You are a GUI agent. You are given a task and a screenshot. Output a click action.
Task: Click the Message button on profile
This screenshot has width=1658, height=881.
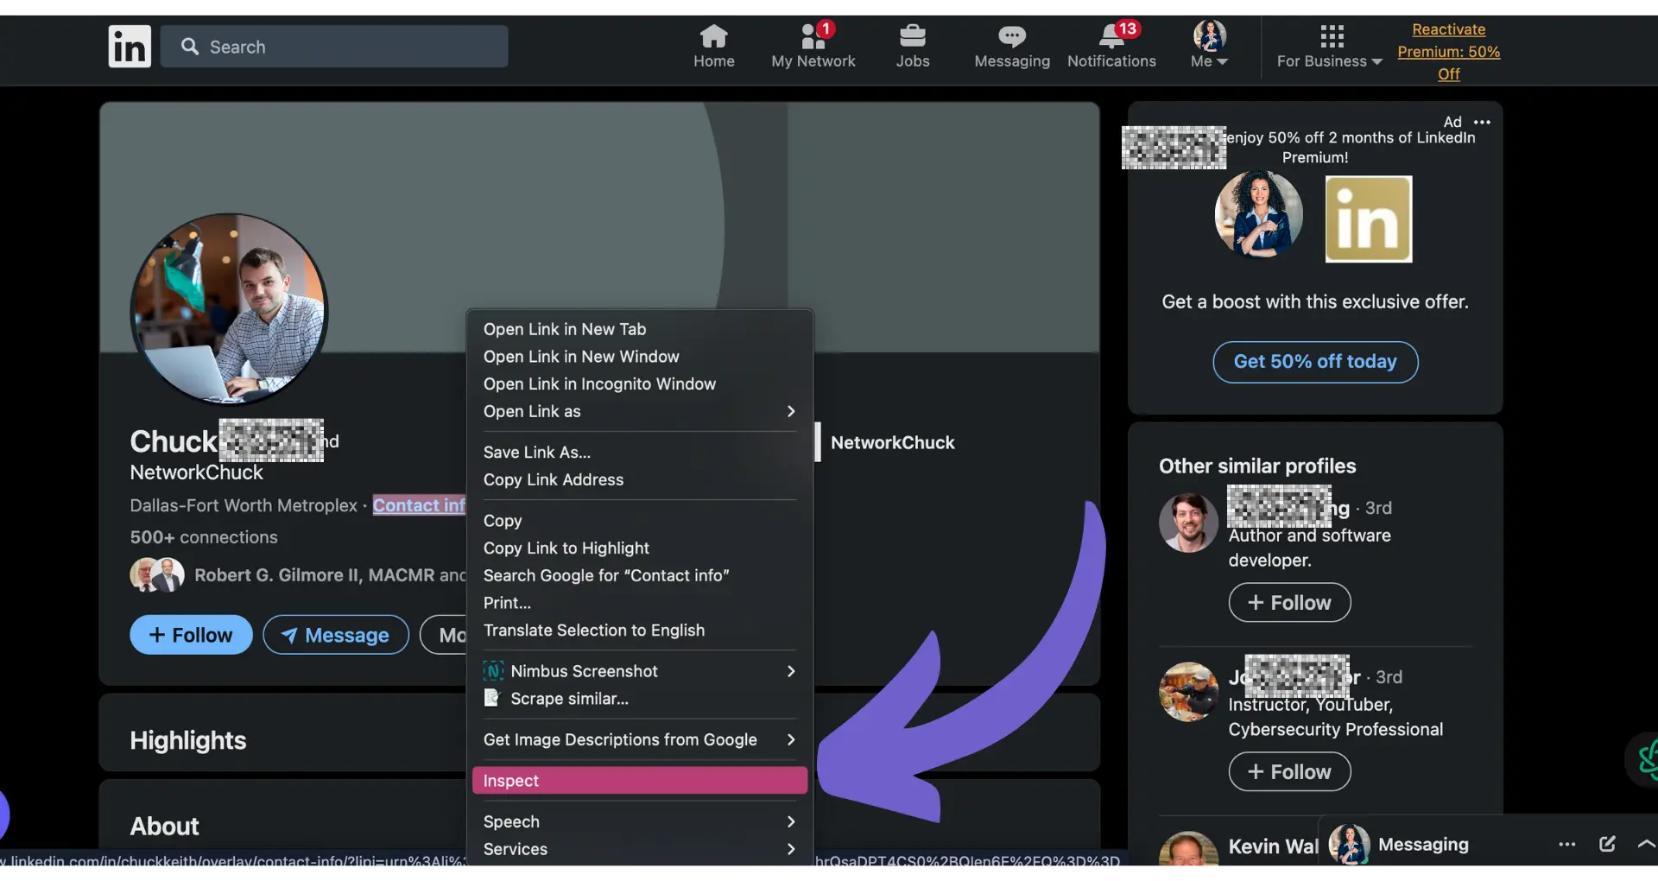[x=336, y=635]
